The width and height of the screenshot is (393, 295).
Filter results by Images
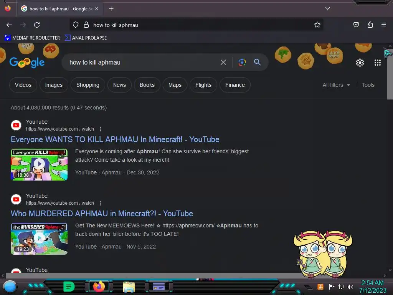point(54,85)
